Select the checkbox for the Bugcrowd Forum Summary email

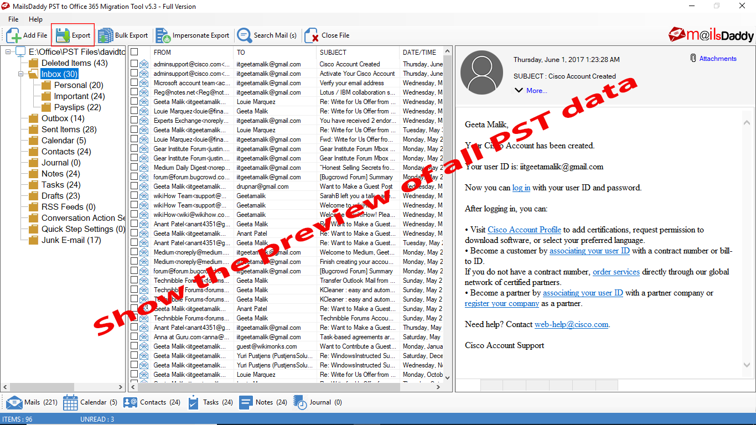point(134,177)
